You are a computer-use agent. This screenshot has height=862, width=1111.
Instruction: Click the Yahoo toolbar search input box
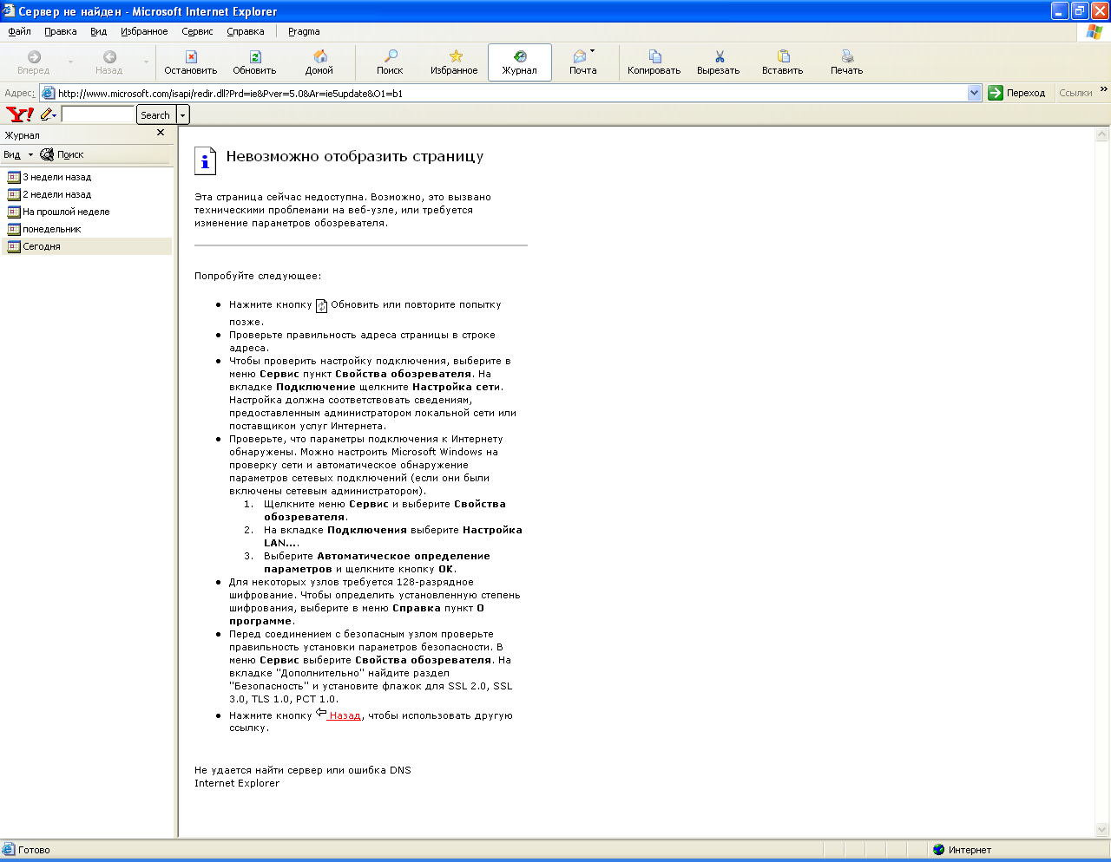98,114
